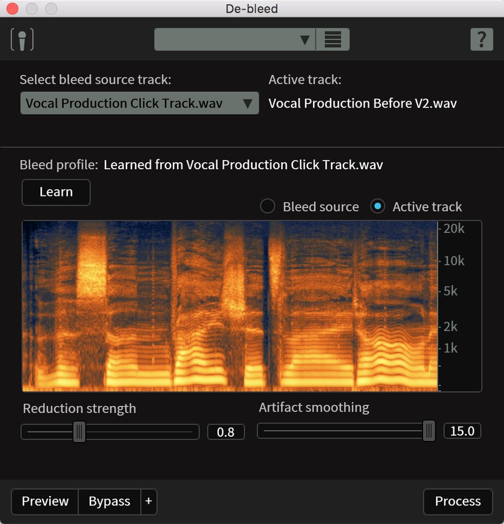The width and height of the screenshot is (504, 524).
Task: Click the spectrogram frequency scale at 10k
Action: [454, 261]
